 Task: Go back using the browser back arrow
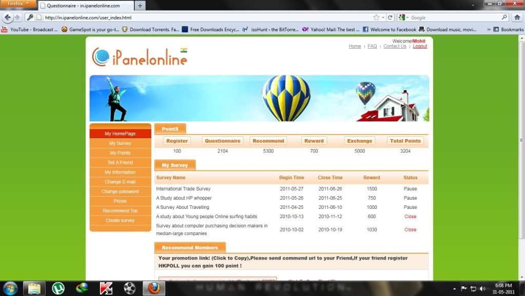point(8,17)
